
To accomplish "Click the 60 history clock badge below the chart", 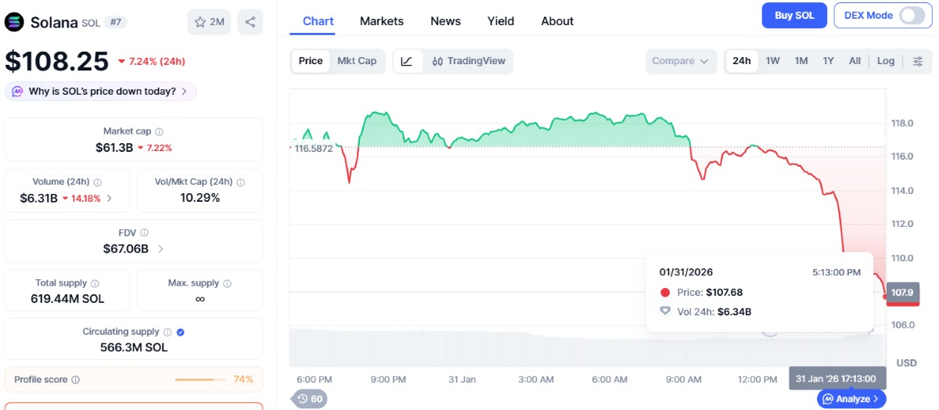I will pos(311,399).
